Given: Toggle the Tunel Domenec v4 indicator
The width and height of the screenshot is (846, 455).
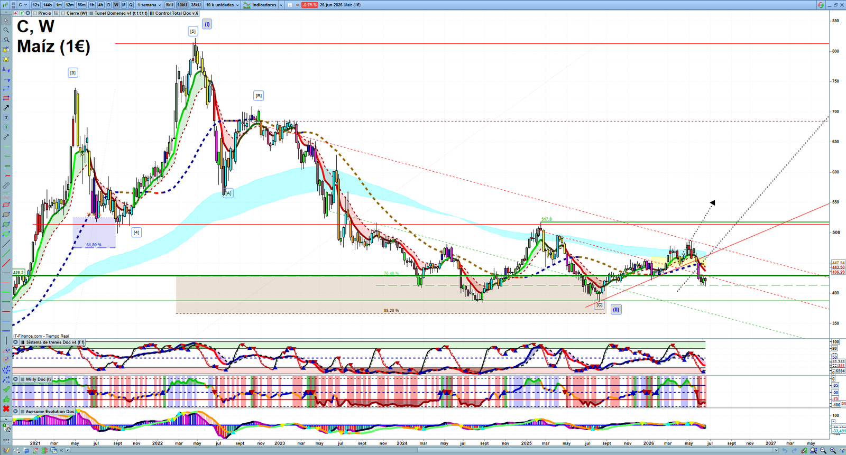Looking at the screenshot, I should (91, 13).
